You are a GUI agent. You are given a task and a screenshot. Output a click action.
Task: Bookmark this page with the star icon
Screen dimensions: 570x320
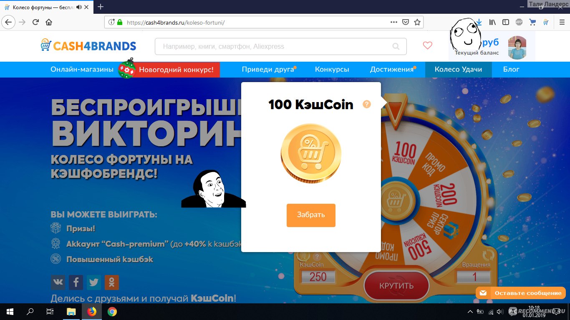(417, 22)
